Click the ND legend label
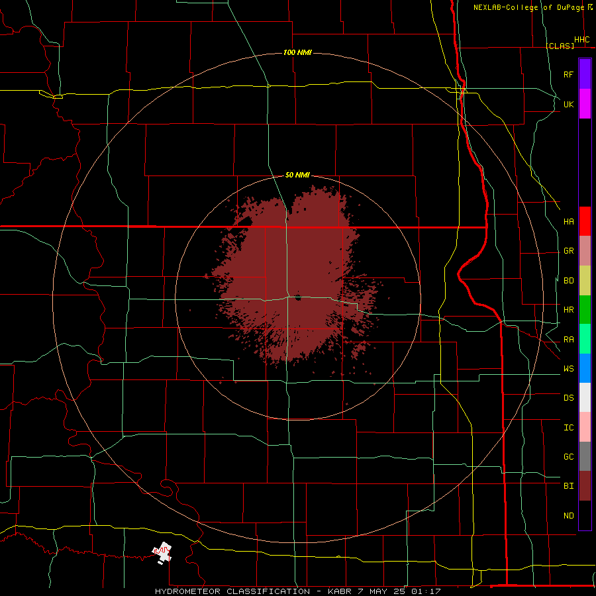 point(568,516)
